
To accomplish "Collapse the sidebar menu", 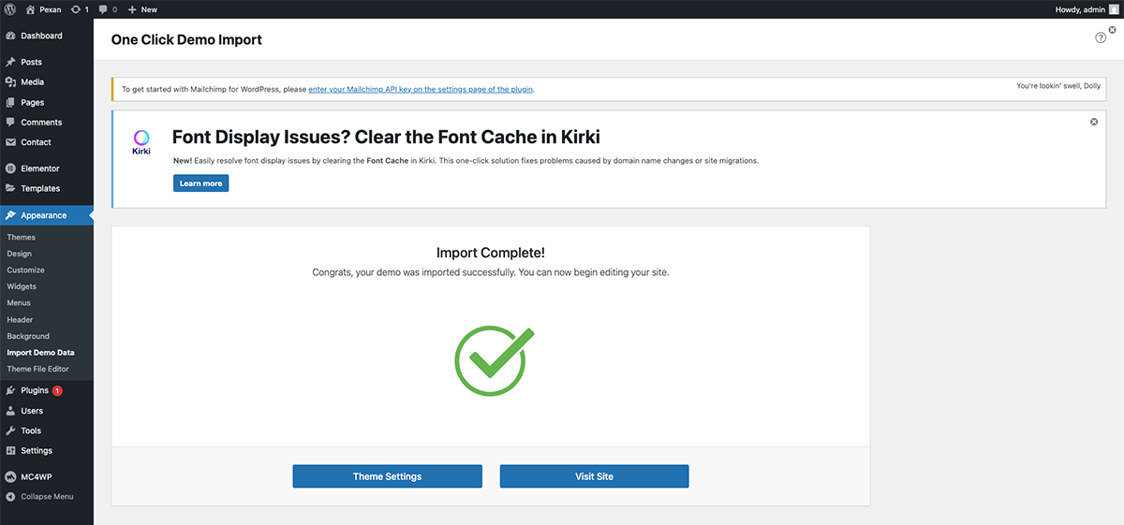I will pos(47,497).
